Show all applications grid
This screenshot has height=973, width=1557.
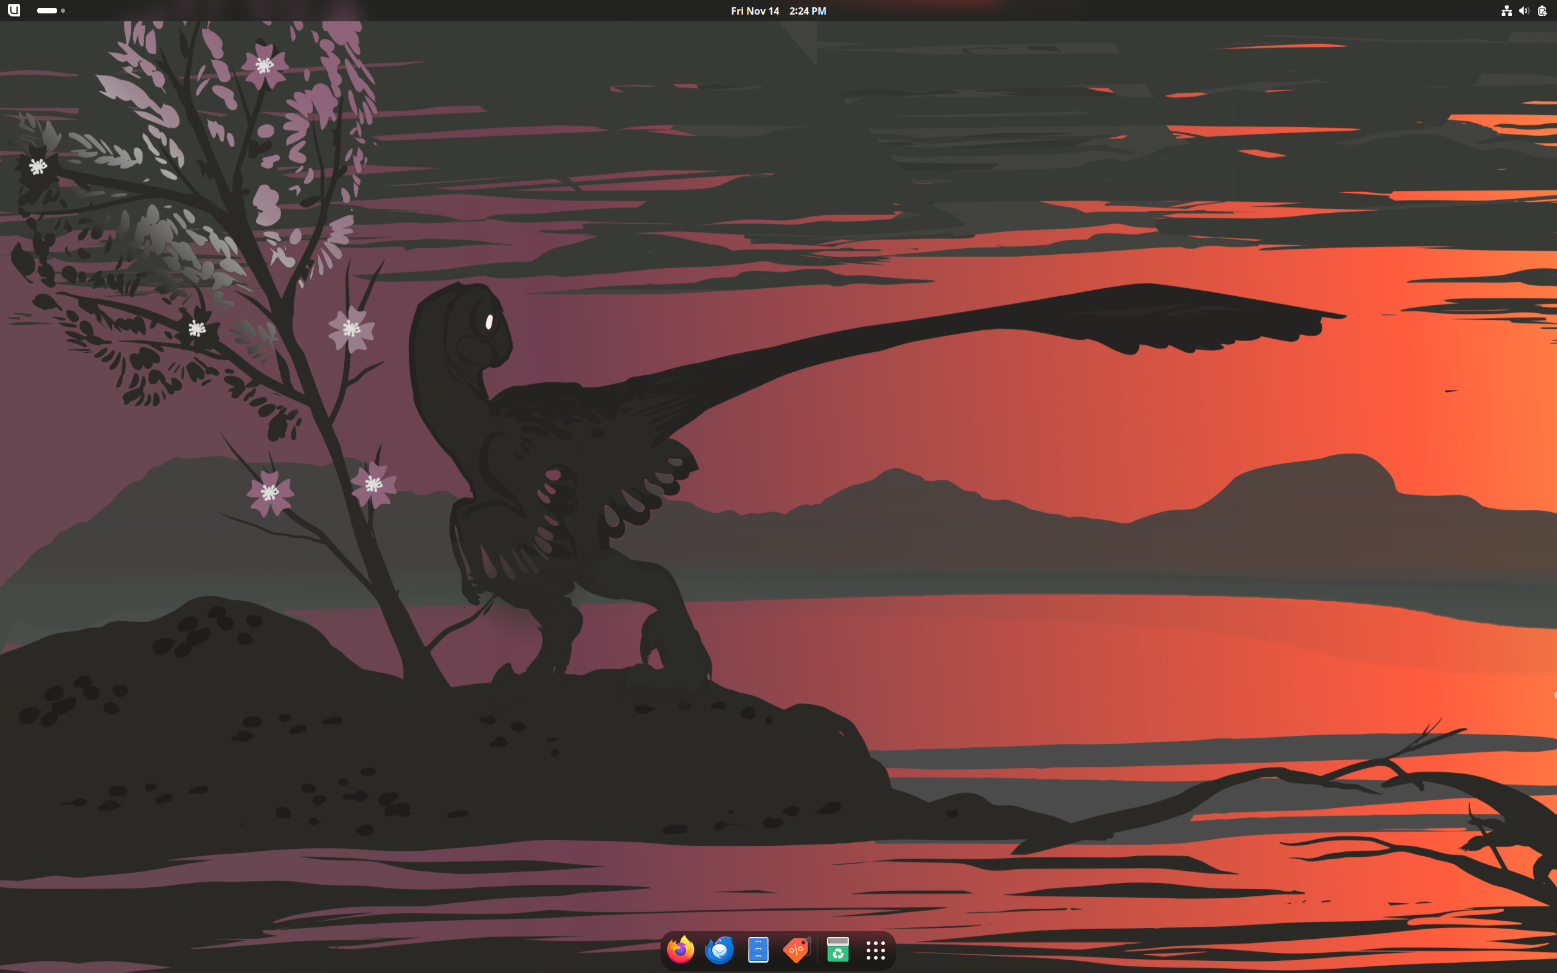[x=876, y=950]
